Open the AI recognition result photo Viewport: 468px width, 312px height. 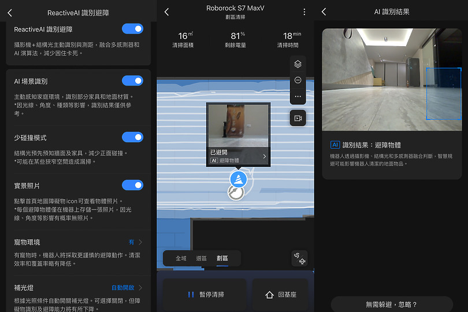(392, 79)
